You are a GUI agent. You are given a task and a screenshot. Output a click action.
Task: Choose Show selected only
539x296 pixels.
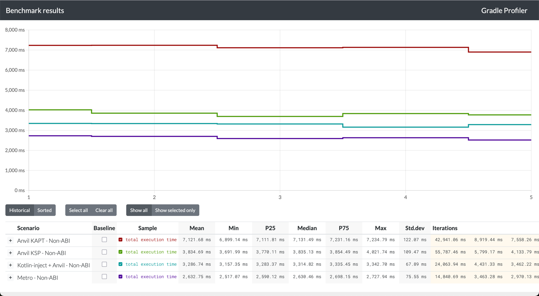point(175,210)
